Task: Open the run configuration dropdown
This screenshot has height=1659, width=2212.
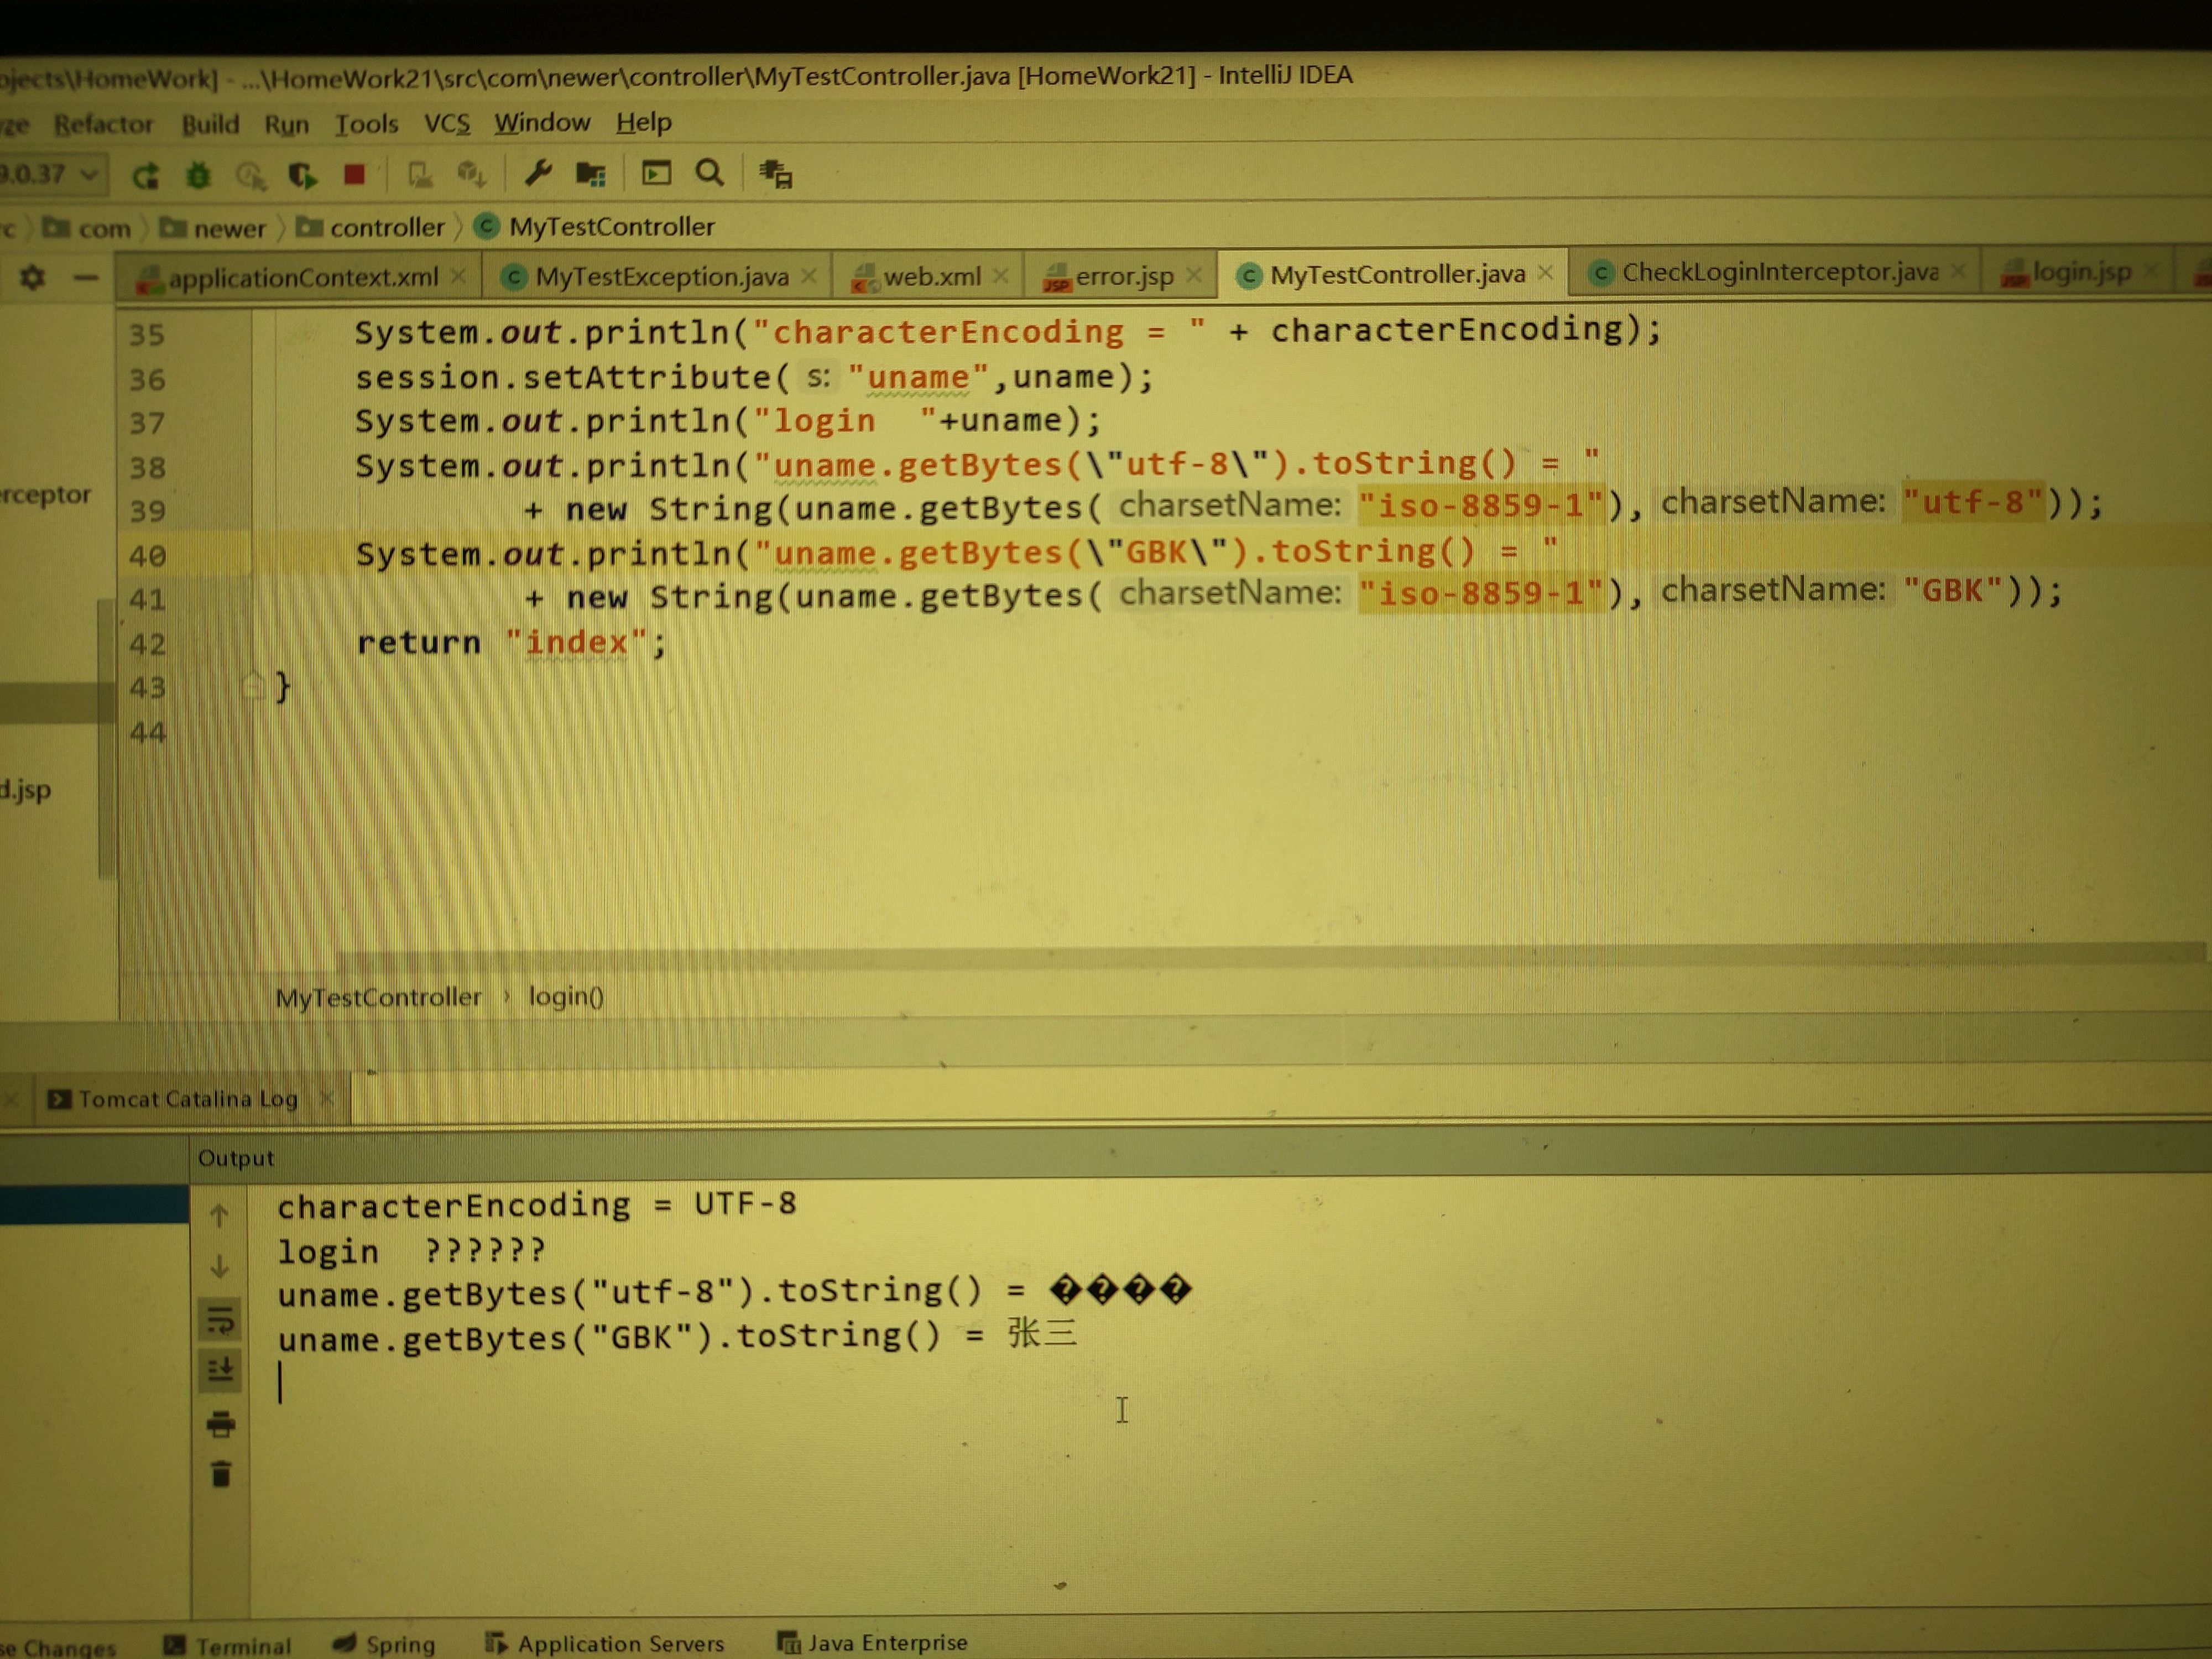Action: (52, 175)
